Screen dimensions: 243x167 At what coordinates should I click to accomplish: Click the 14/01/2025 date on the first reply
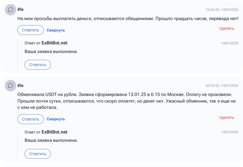click(x=230, y=43)
